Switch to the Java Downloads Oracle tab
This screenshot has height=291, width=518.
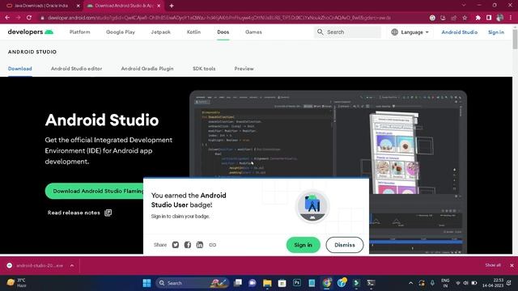(41, 6)
